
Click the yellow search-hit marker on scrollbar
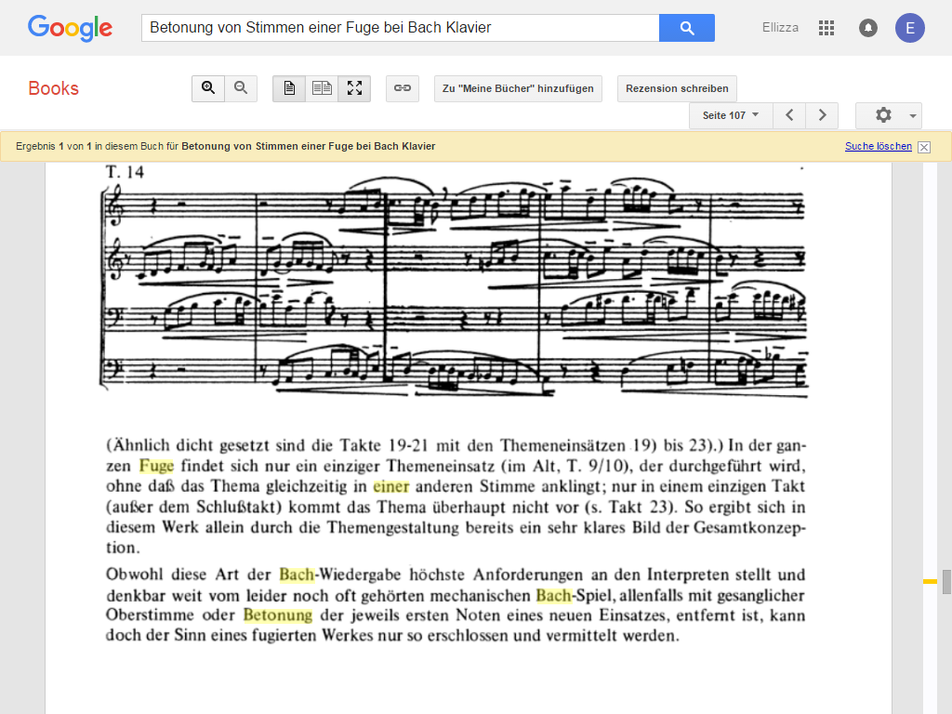click(x=930, y=582)
